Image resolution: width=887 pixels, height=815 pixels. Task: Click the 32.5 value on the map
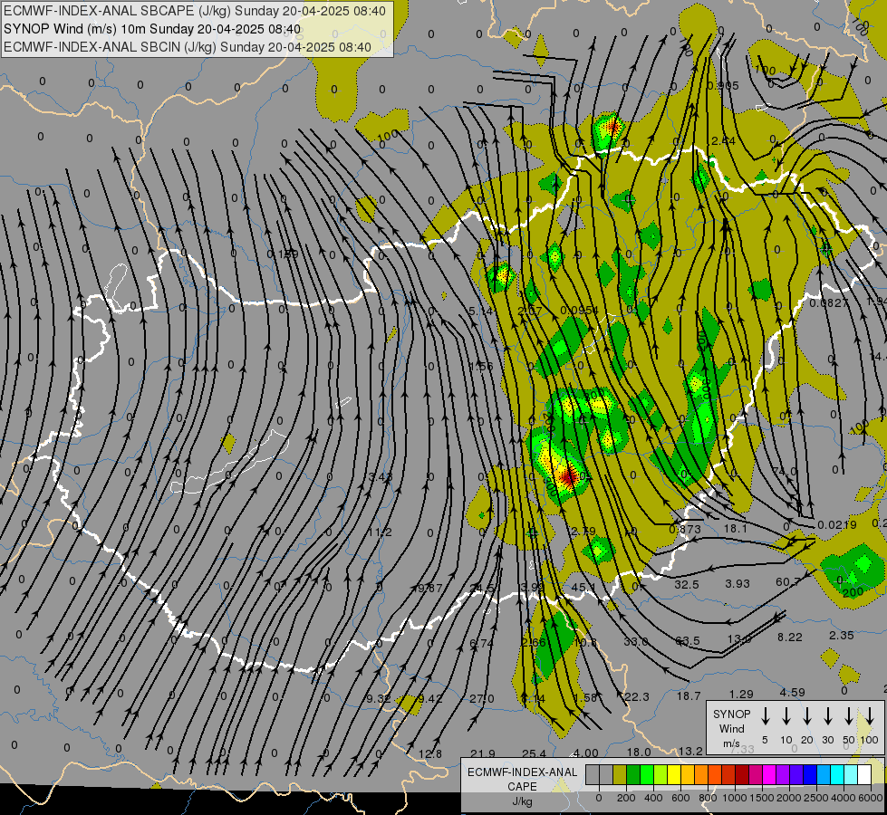click(x=686, y=584)
